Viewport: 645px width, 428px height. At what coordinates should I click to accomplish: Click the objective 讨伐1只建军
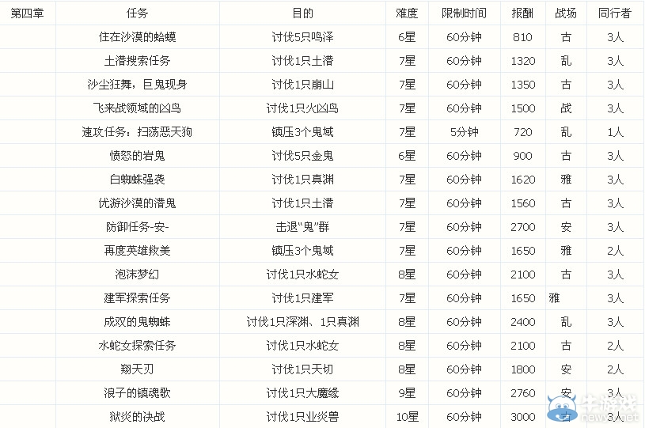click(302, 298)
